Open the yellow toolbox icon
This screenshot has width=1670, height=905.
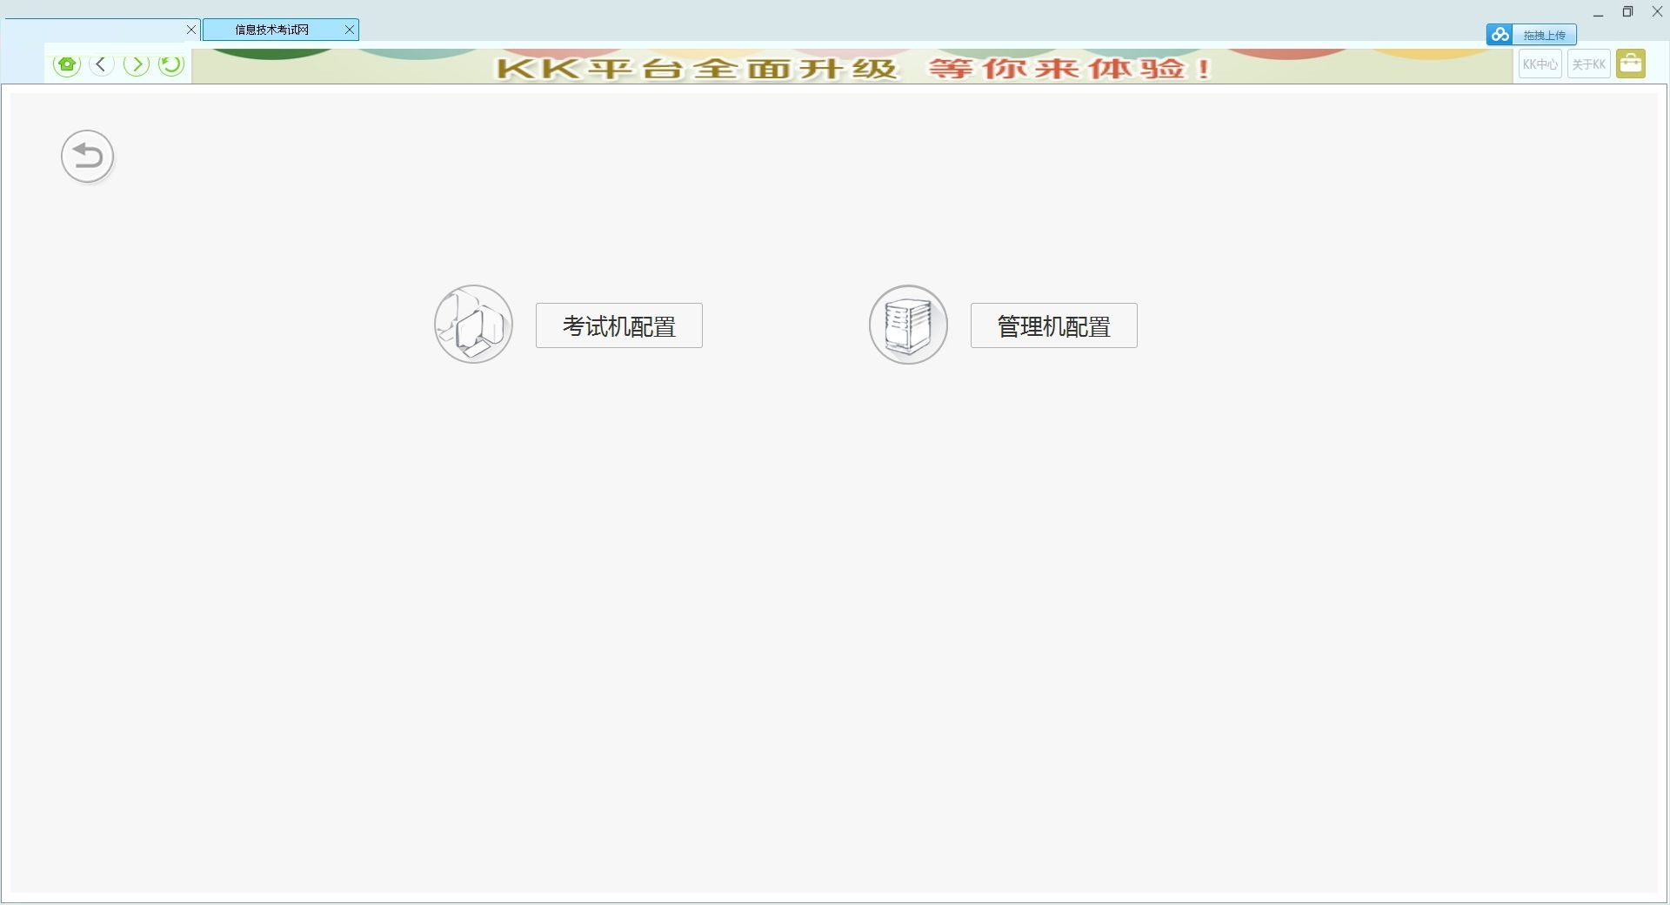pyautogui.click(x=1631, y=64)
